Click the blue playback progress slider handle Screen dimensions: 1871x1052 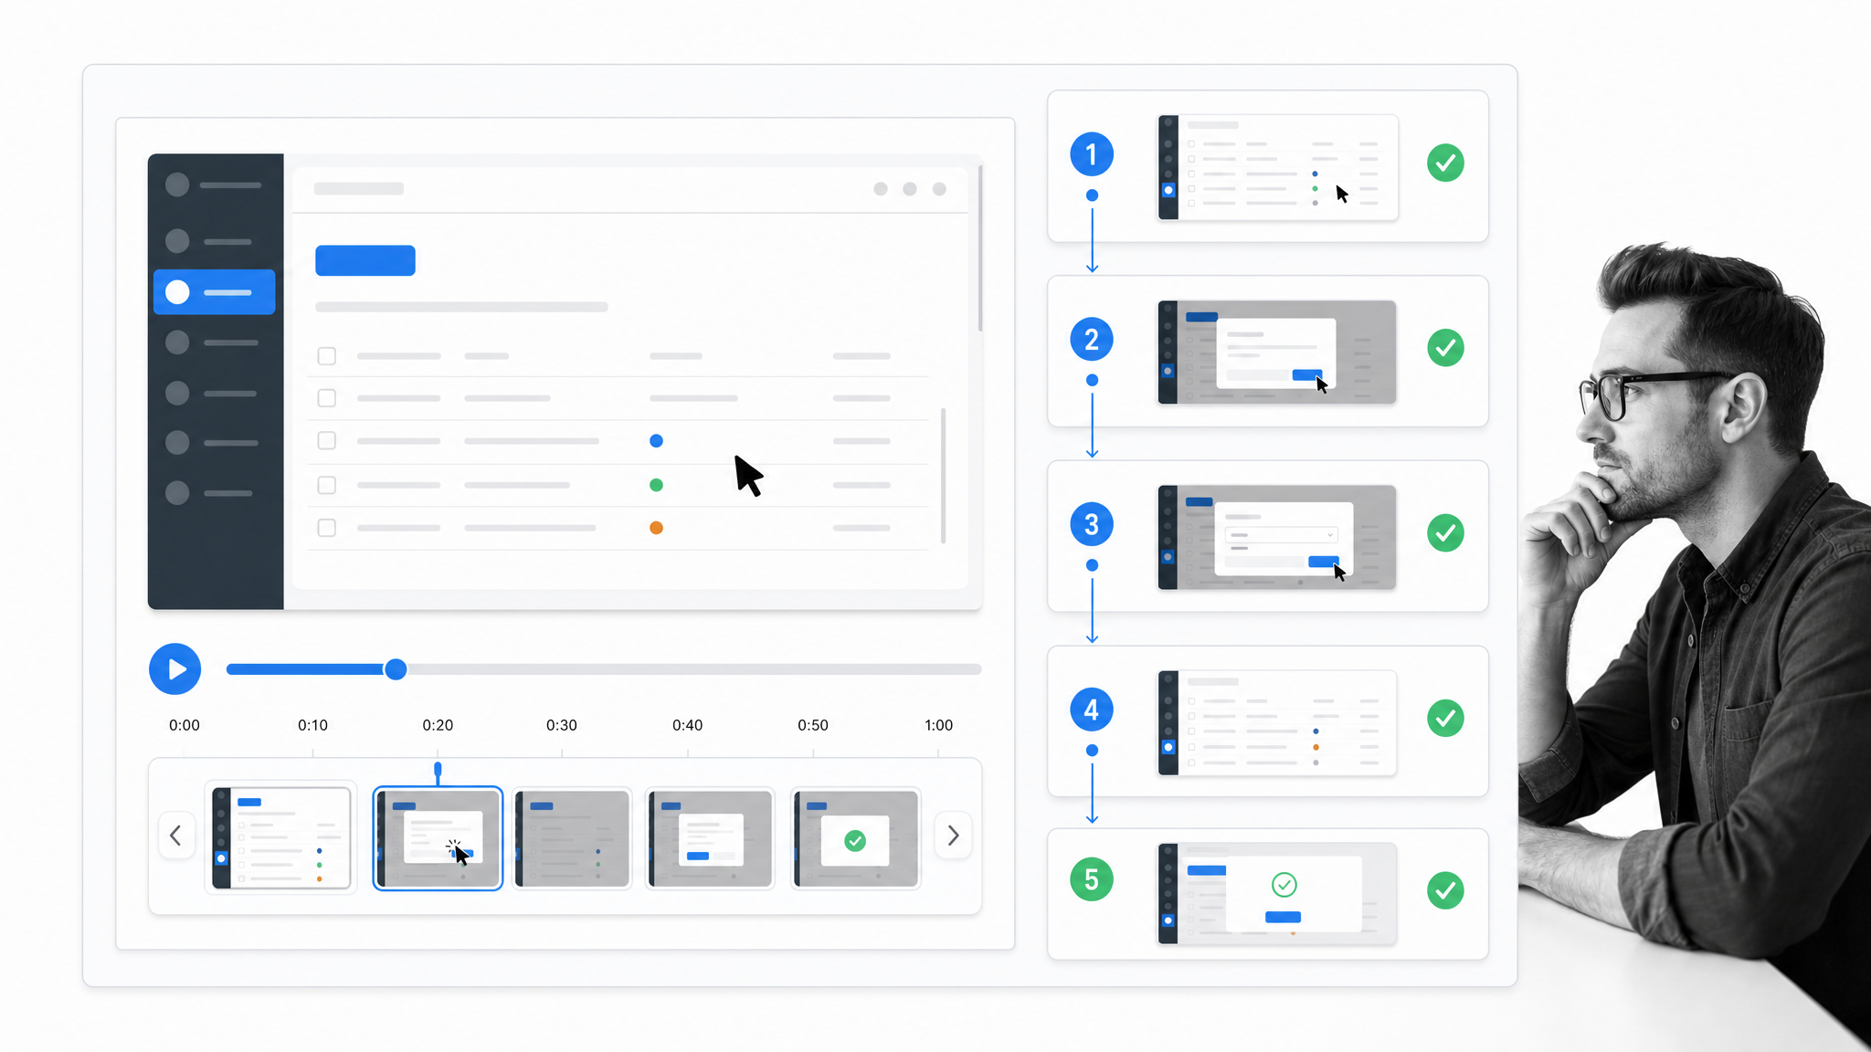click(x=396, y=669)
